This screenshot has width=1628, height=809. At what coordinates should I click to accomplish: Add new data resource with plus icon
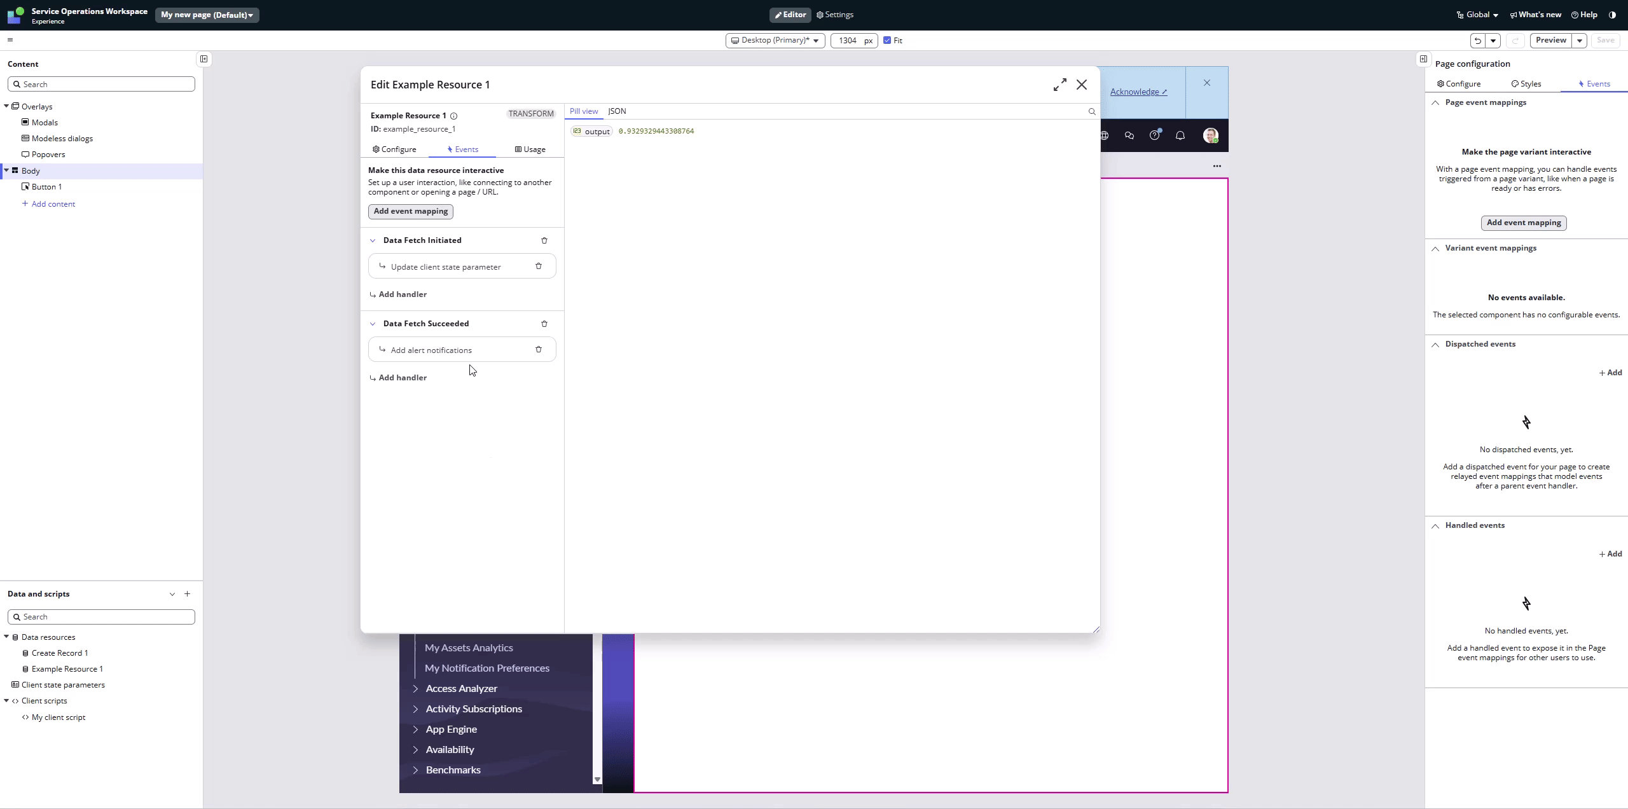(x=187, y=593)
